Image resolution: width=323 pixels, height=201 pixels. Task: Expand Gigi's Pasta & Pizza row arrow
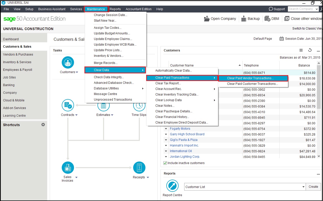166,140
